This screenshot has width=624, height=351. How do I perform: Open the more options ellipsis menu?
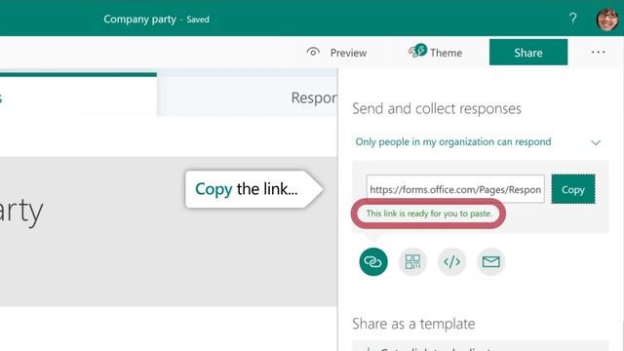tap(598, 52)
